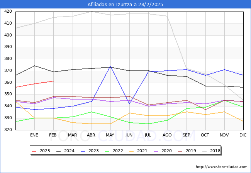The width and height of the screenshot is (251, 173).
Task: Click the DIC month axis label
Action: [x=243, y=135]
